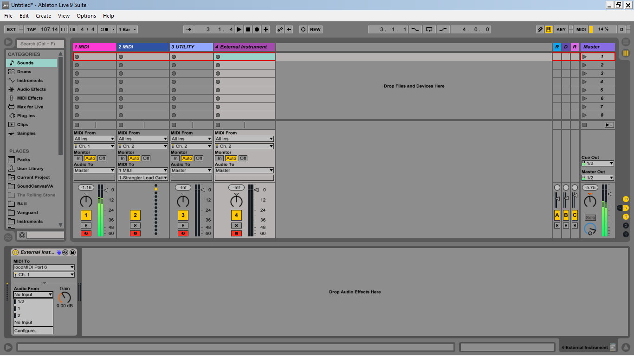Open the Master Out dropdown

point(598,178)
